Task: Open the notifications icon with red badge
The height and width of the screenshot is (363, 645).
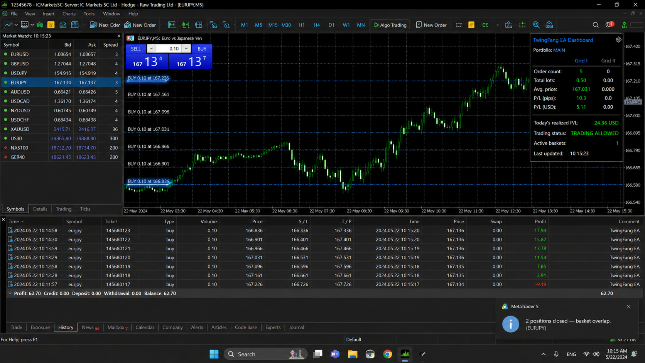Action: (610, 25)
